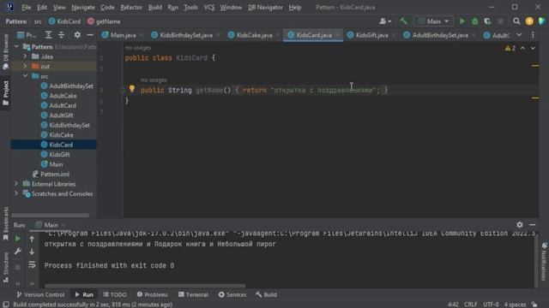This screenshot has height=308, width=549.
Task: Open Search Everywhere magnifier icon
Action: coord(516,21)
